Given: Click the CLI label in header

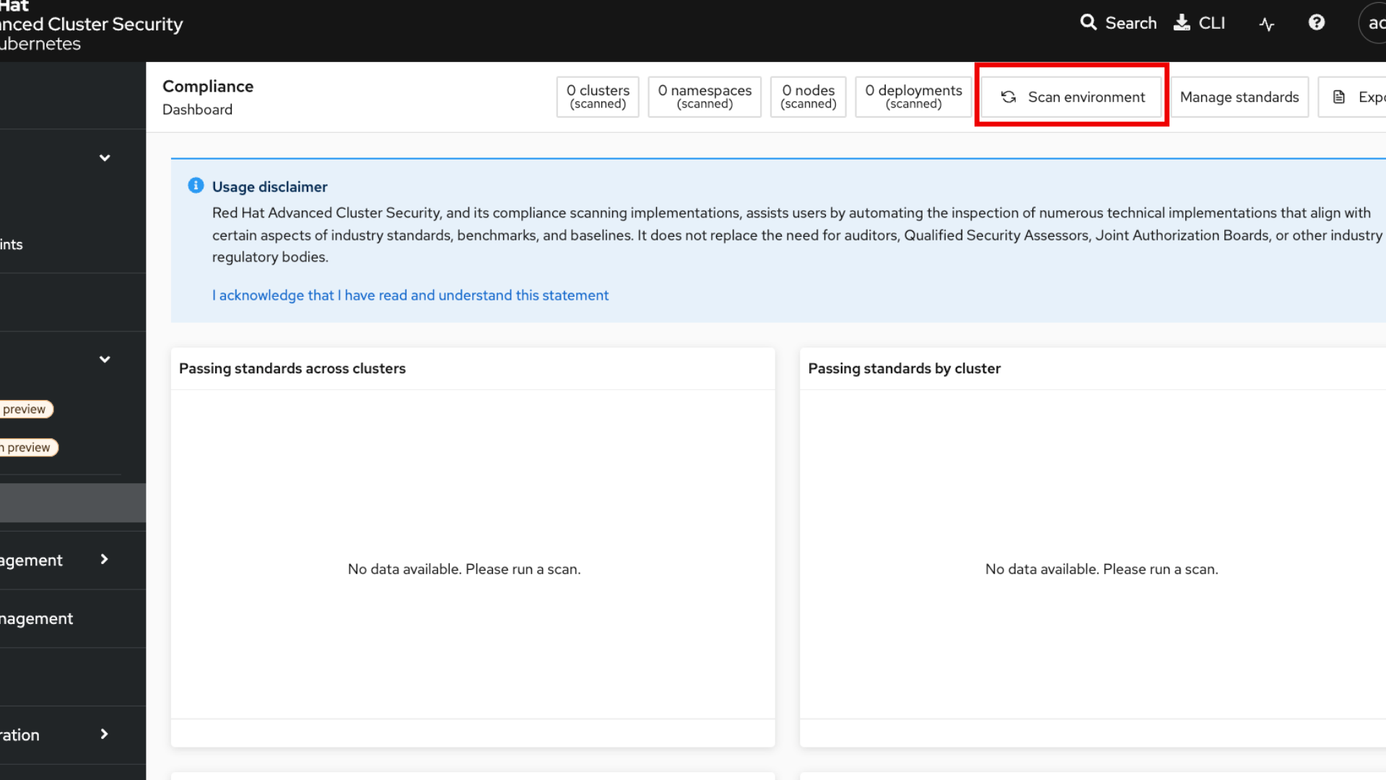Looking at the screenshot, I should 1212,23.
